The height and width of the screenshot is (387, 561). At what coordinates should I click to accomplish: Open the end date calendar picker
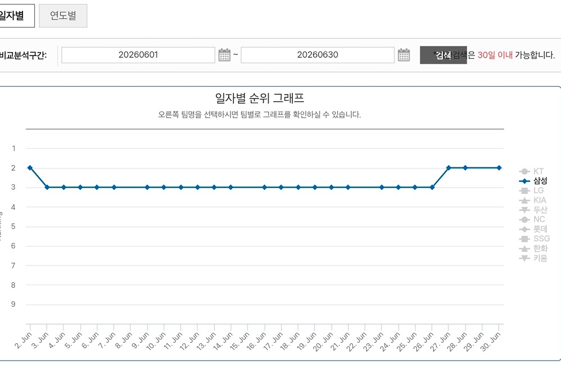(x=403, y=55)
